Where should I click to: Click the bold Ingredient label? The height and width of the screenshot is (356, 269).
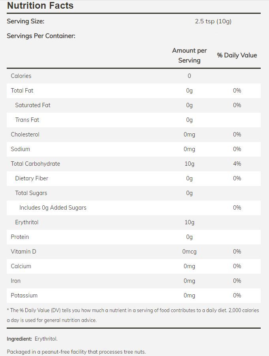click(19, 339)
